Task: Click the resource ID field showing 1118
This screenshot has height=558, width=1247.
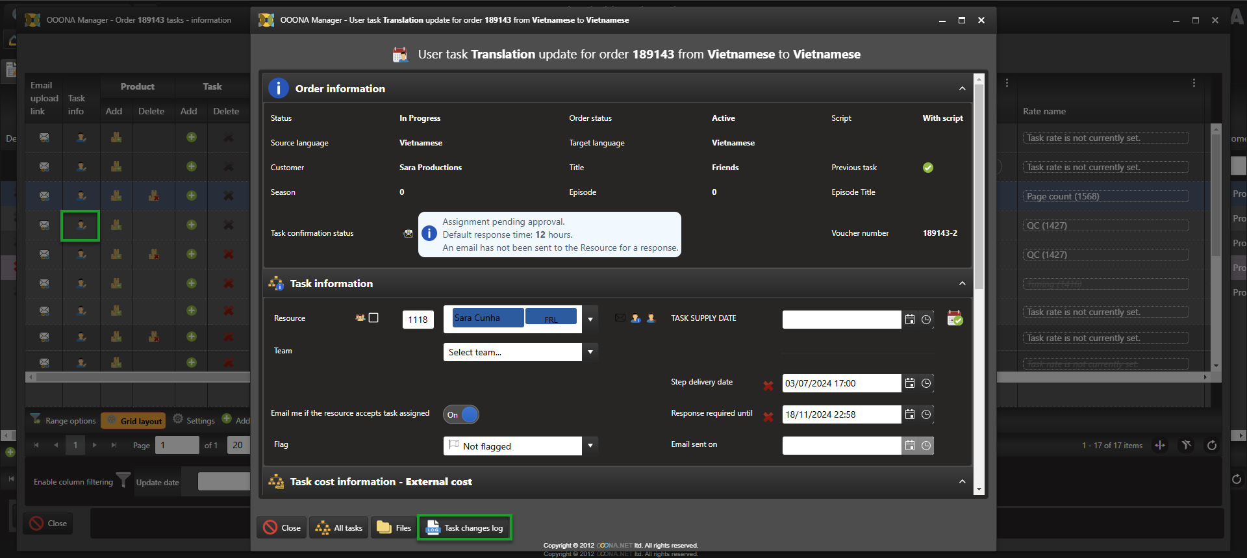Action: (418, 320)
